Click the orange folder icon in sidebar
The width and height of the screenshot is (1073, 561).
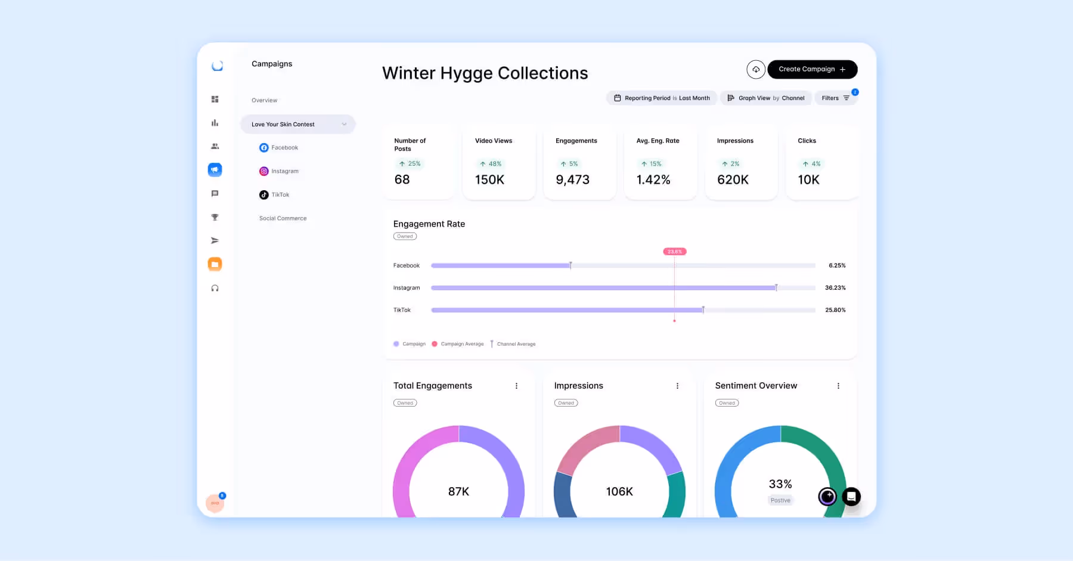[x=215, y=264]
